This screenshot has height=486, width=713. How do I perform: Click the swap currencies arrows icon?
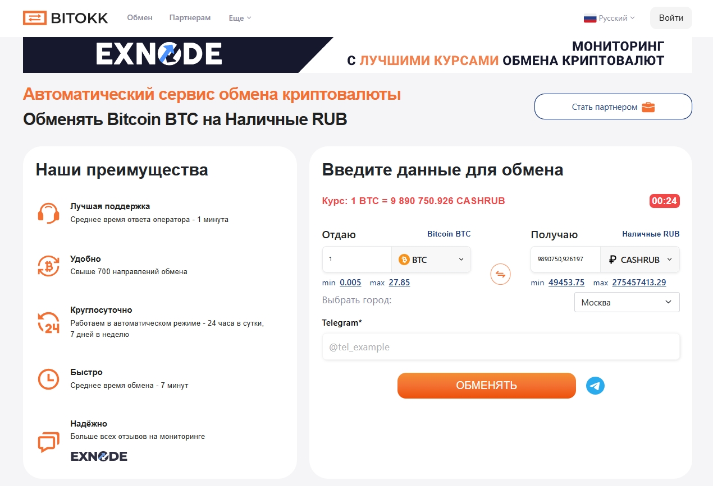[x=500, y=275]
